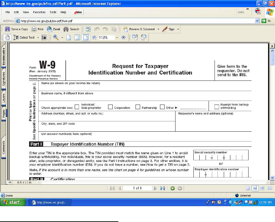Open the View menu

pyautogui.click(x=26, y=12)
